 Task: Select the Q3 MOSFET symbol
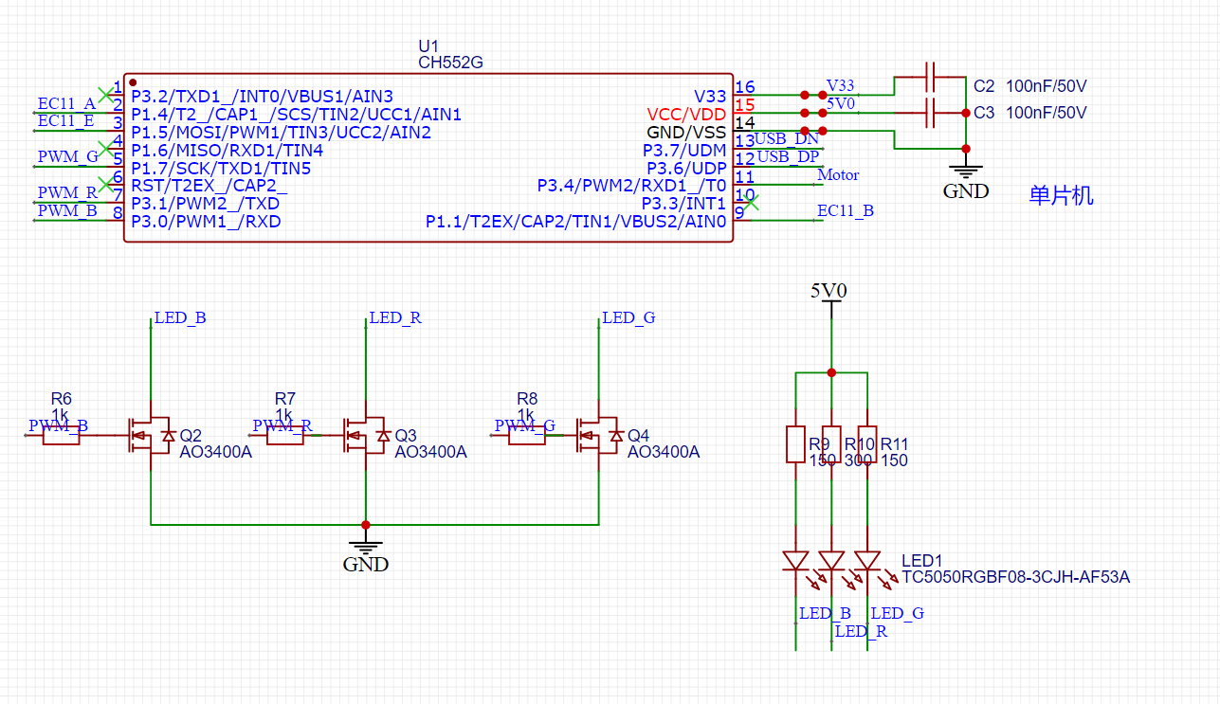[x=367, y=435]
